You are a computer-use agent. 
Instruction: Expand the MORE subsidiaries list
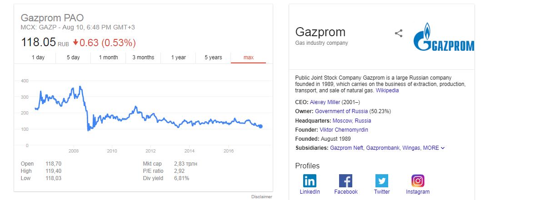pyautogui.click(x=434, y=148)
